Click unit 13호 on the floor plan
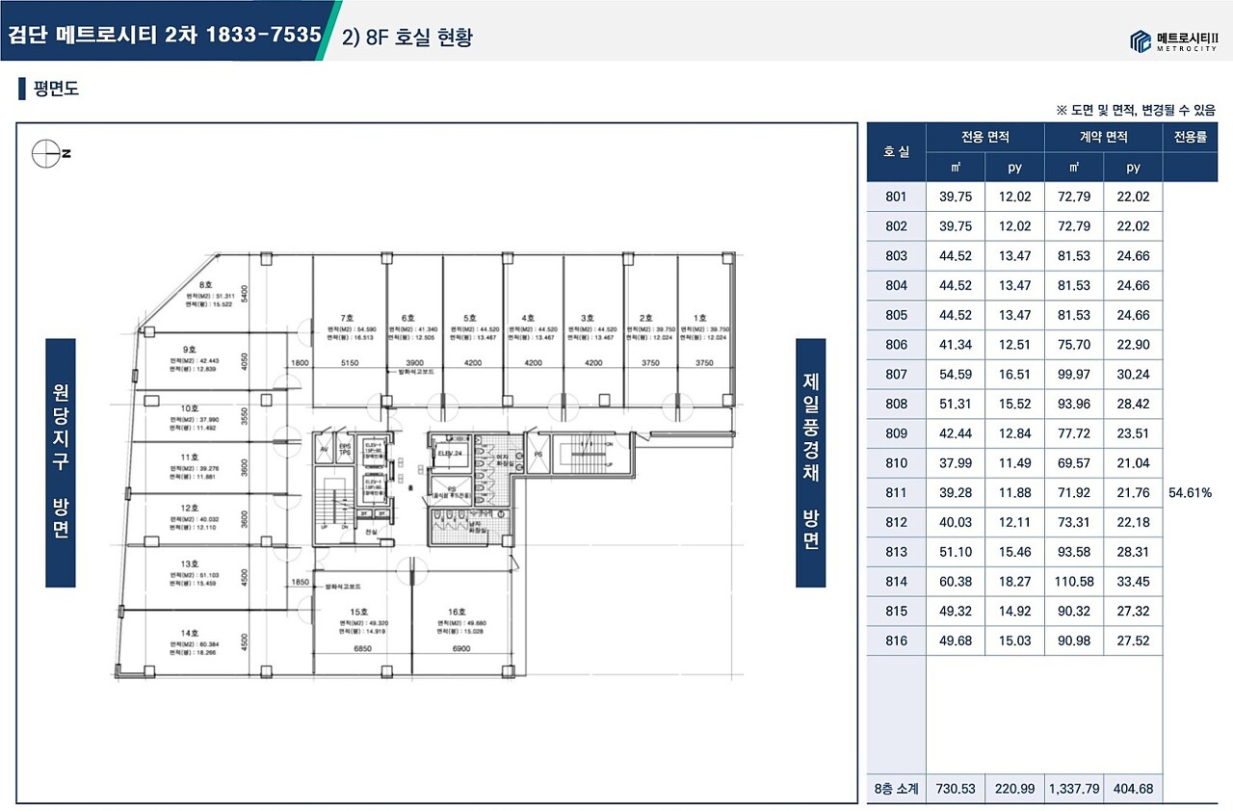This screenshot has width=1233, height=811. click(x=190, y=563)
